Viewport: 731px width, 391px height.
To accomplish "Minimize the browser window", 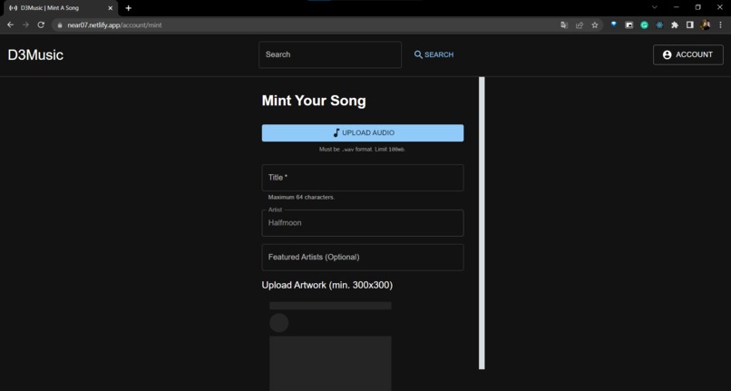I will click(x=676, y=7).
